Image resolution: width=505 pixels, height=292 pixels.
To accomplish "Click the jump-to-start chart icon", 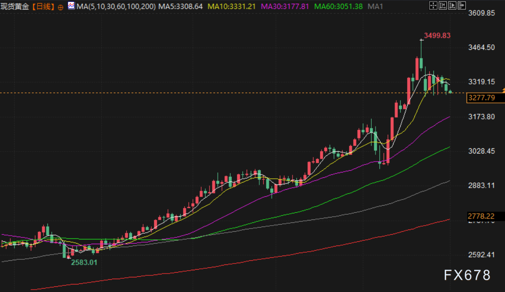I will 442,6.
